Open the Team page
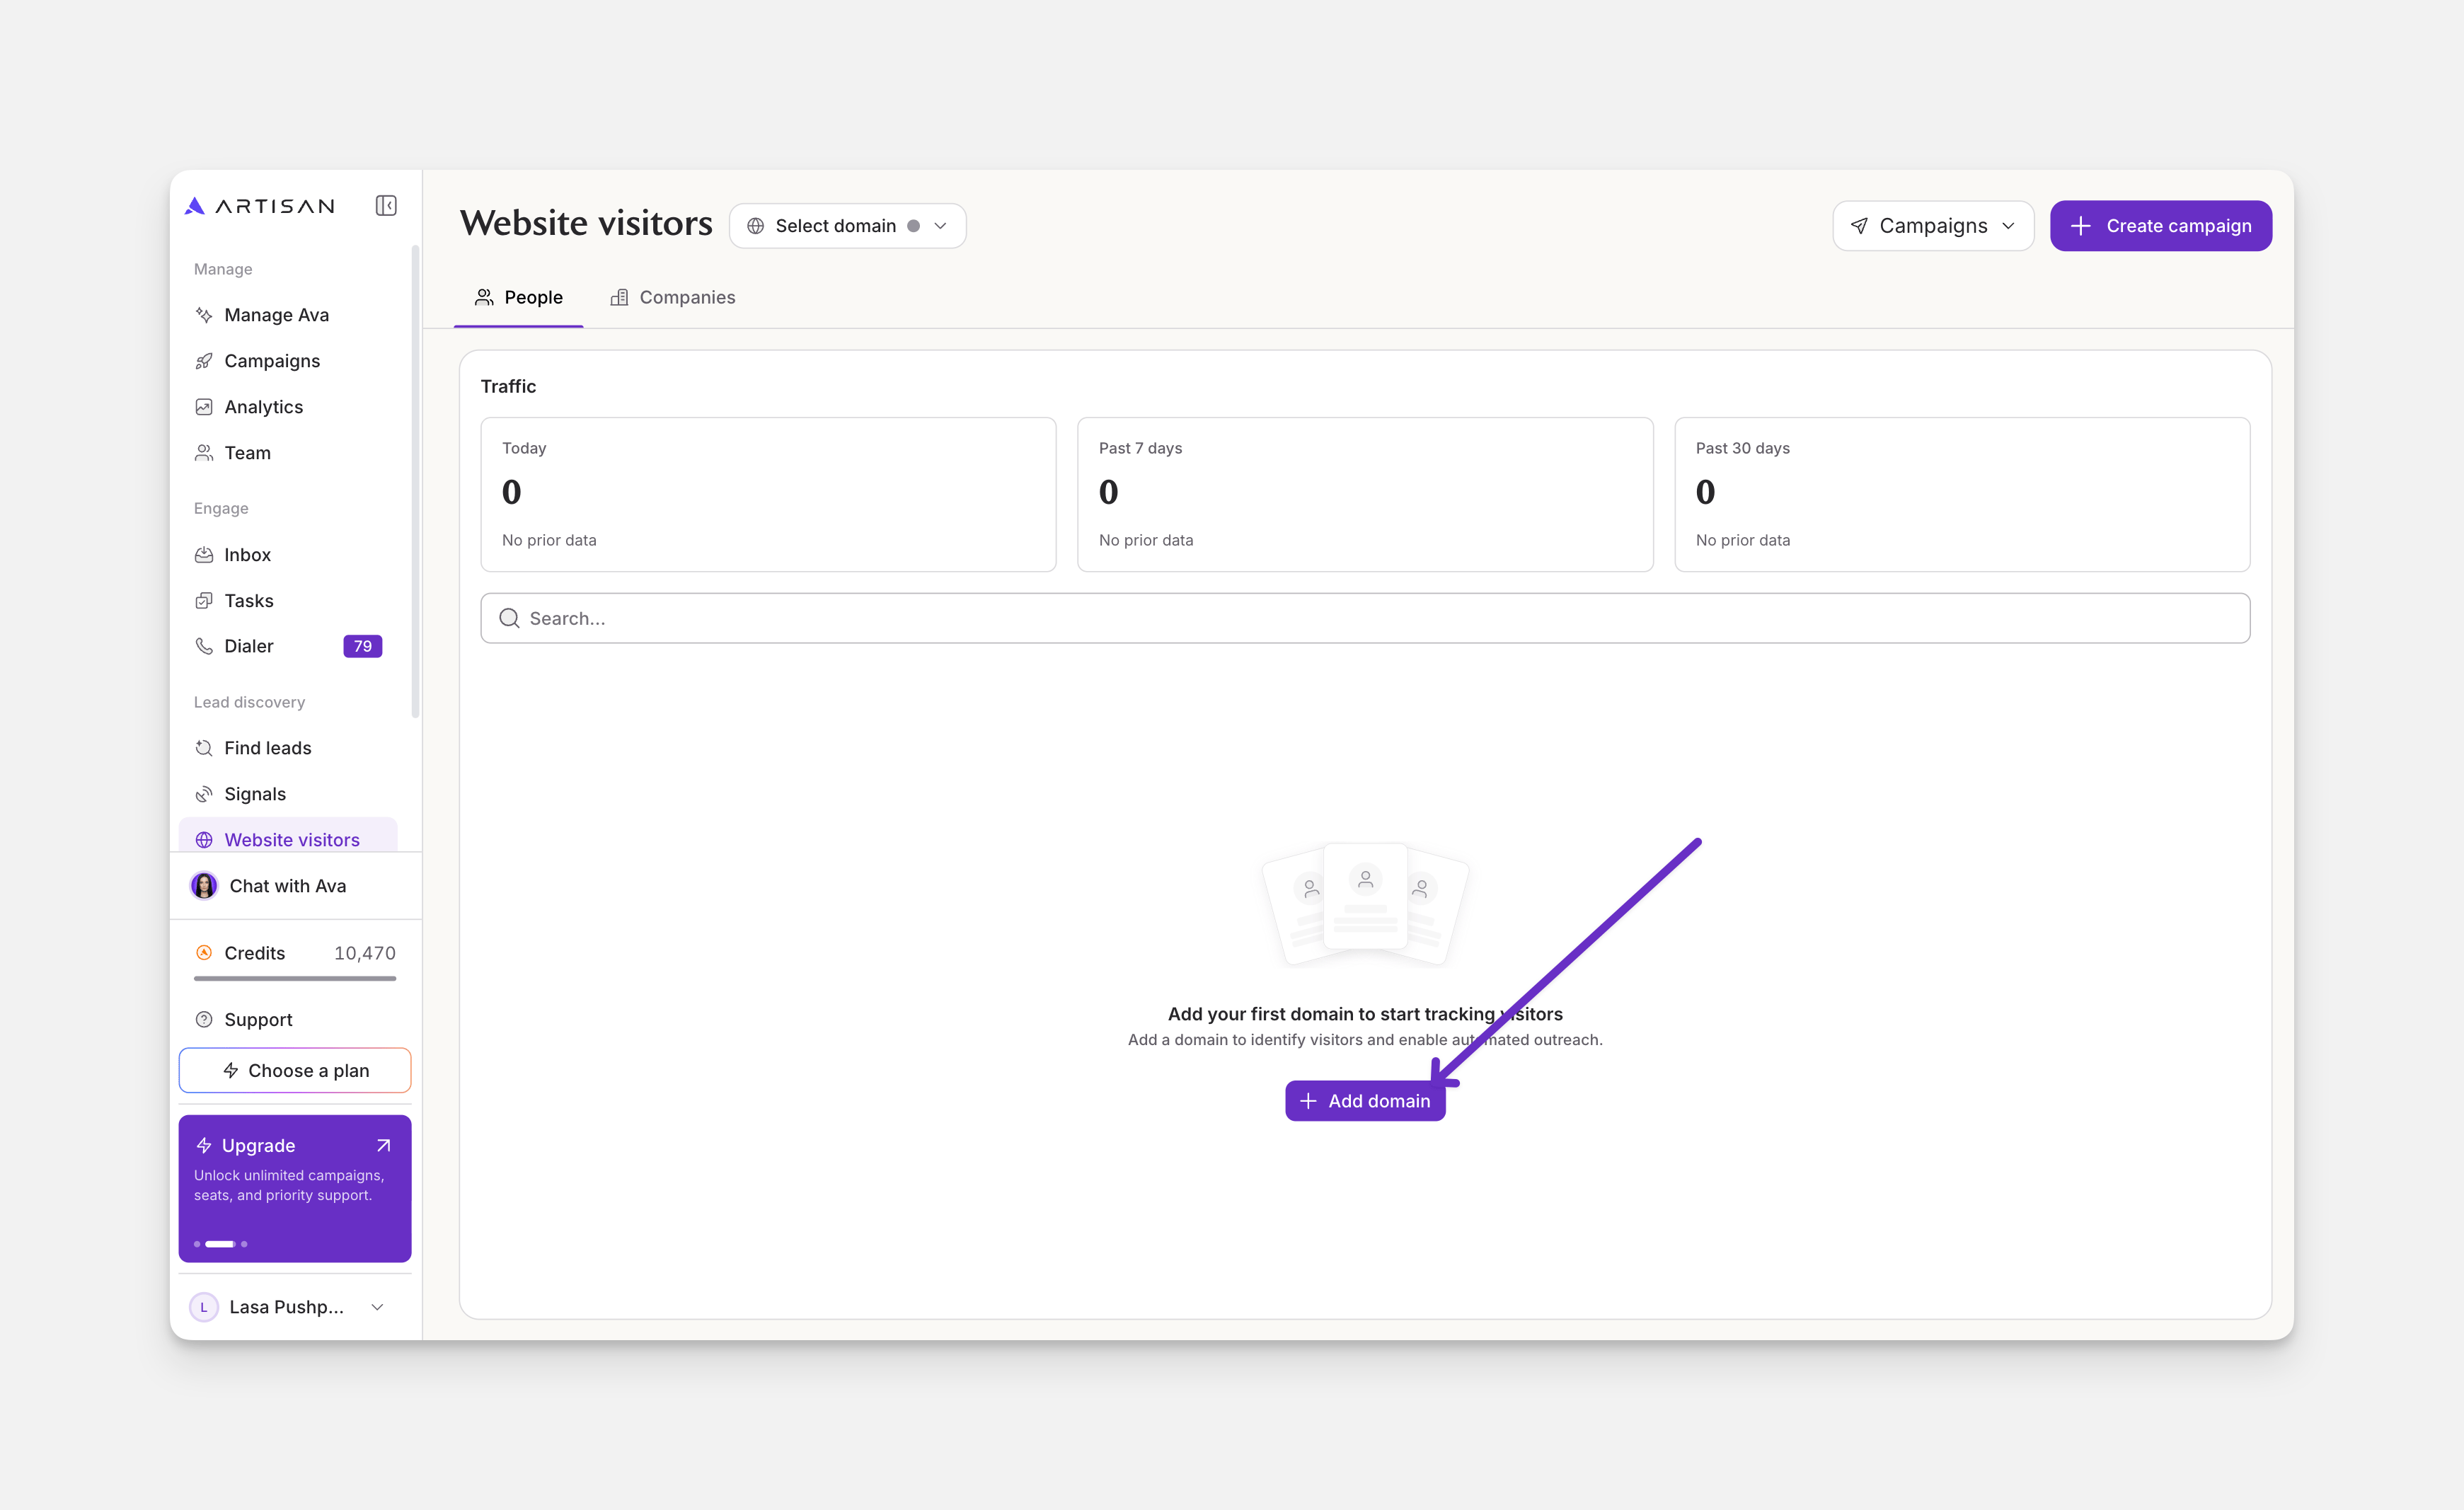This screenshot has height=1510, width=2464. (x=288, y=453)
